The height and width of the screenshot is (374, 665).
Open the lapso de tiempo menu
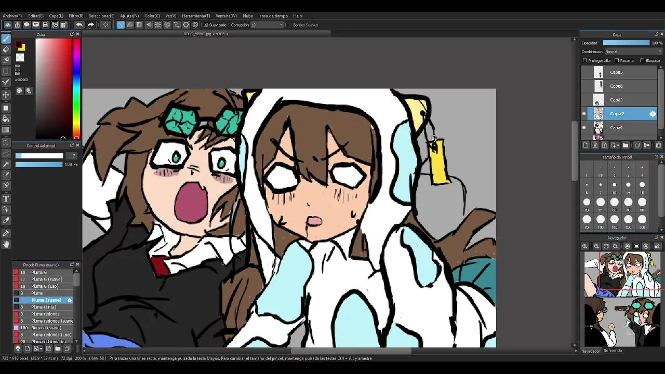273,16
